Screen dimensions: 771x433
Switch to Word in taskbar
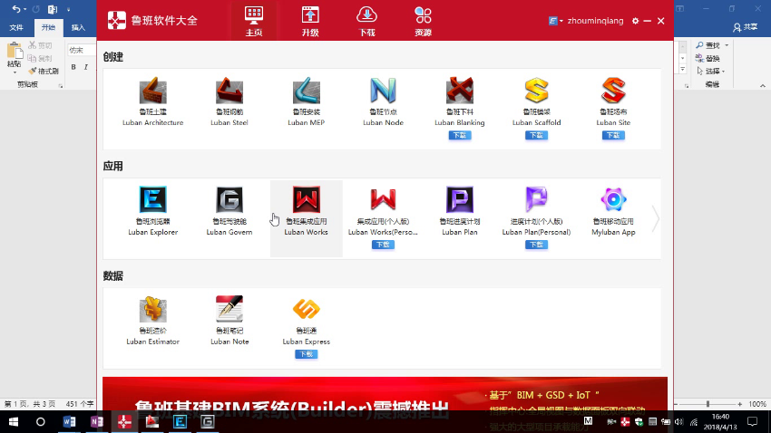tap(69, 422)
